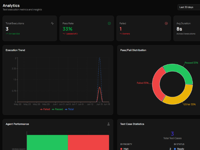Image resolution: width=200 pixels, height=150 pixels.
Task: Toggle the Passed series in chart legend
Action: click(x=57, y=109)
